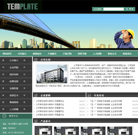Click the company building photo
The width and height of the screenshot is (138, 135).
(52, 74)
